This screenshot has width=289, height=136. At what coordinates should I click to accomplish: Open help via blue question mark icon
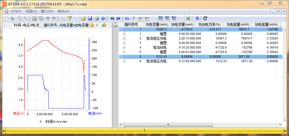tap(103, 18)
